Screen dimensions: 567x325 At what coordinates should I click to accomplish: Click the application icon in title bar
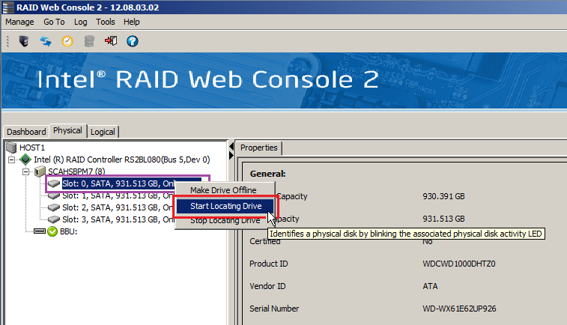8,7
